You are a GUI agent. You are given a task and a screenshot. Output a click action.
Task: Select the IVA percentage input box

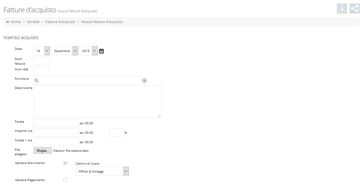coord(116,132)
